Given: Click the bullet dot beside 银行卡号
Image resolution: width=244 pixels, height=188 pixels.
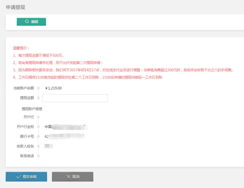Looking at the screenshot, I should coord(38,136).
